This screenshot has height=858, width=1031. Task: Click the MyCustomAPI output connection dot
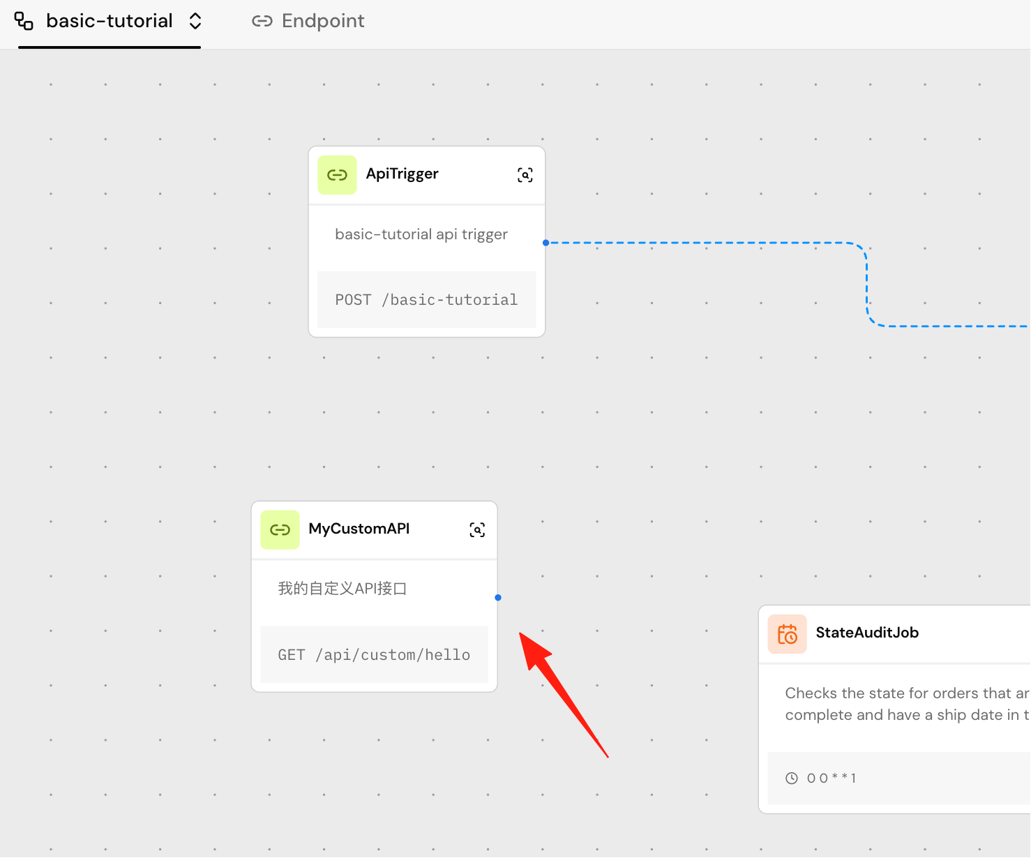tap(498, 598)
